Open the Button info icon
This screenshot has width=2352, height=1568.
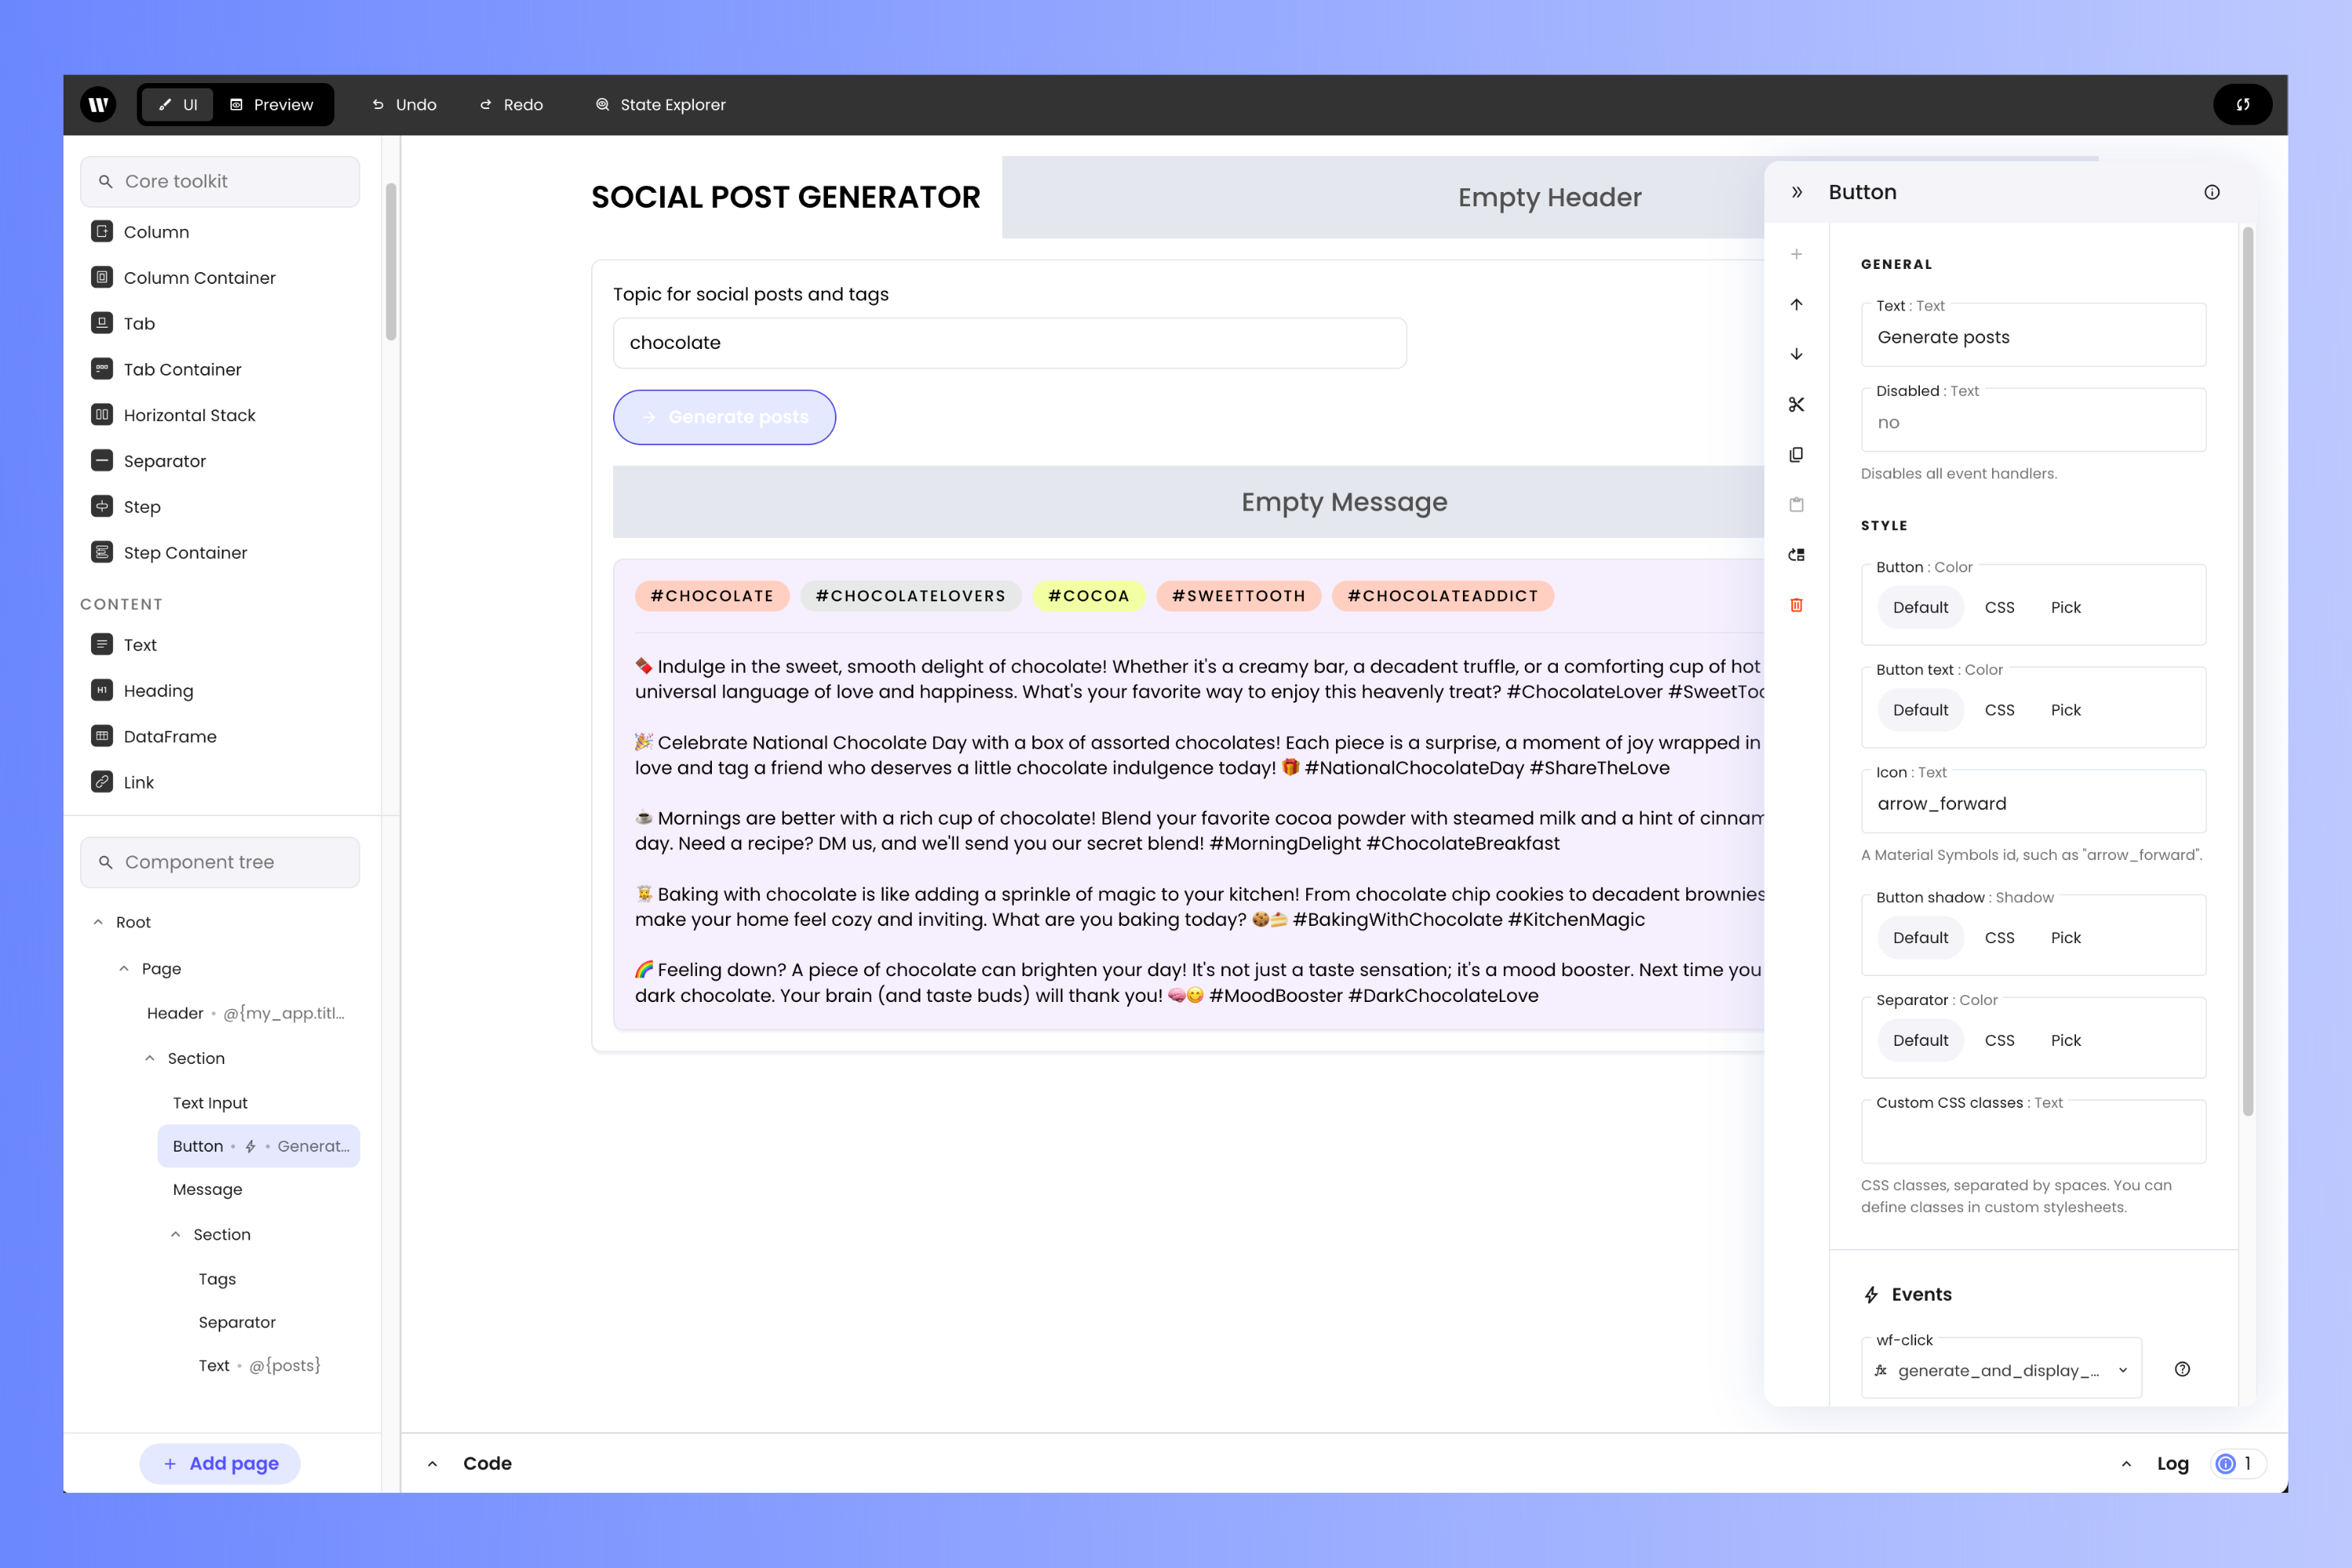pos(2212,192)
